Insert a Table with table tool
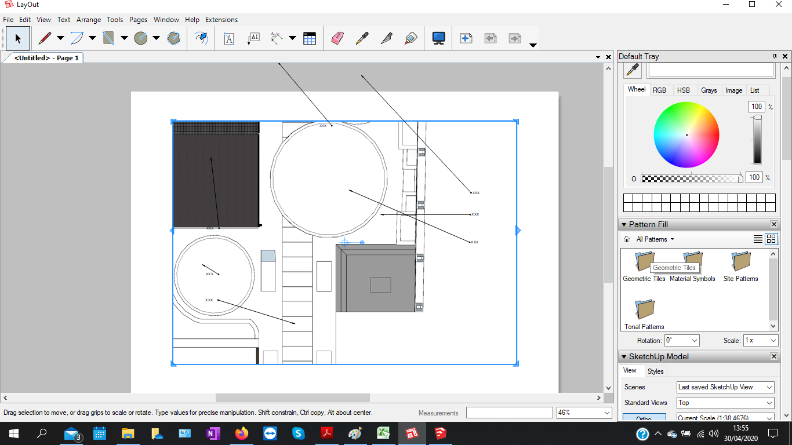Viewport: 792px width, 445px height. tap(310, 38)
